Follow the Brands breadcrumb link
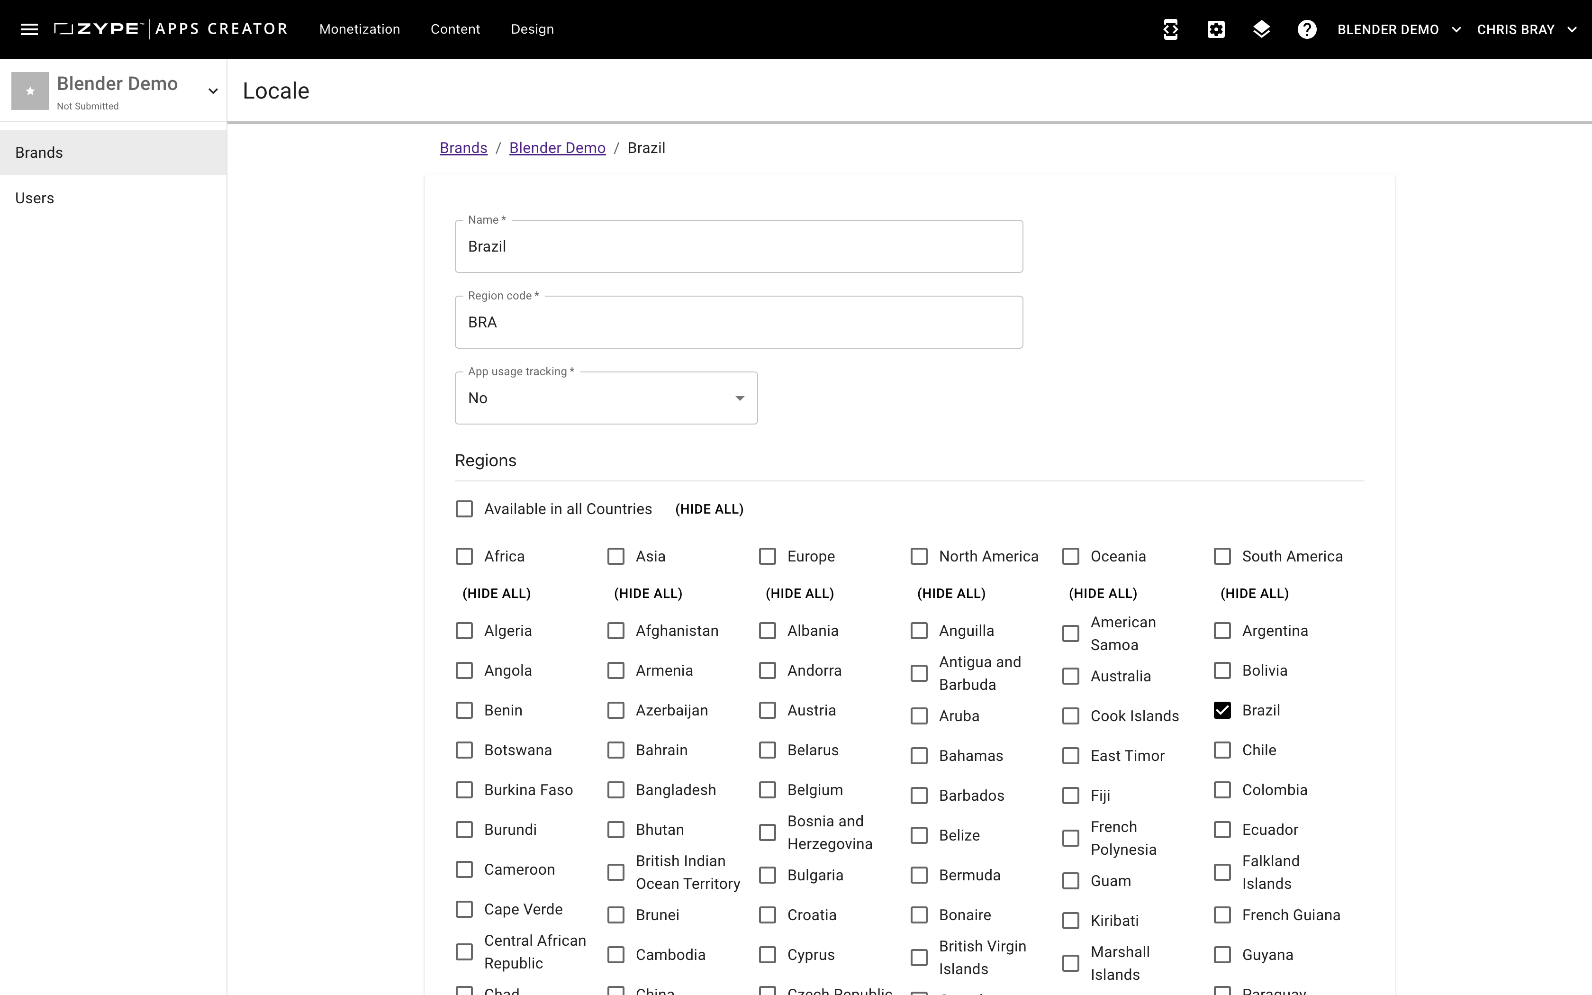The image size is (1592, 995). click(x=463, y=148)
